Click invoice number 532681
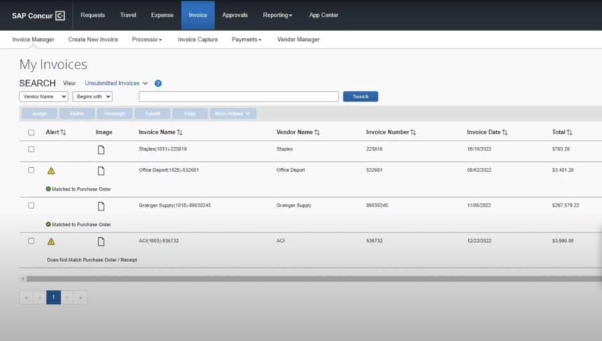 click(375, 170)
